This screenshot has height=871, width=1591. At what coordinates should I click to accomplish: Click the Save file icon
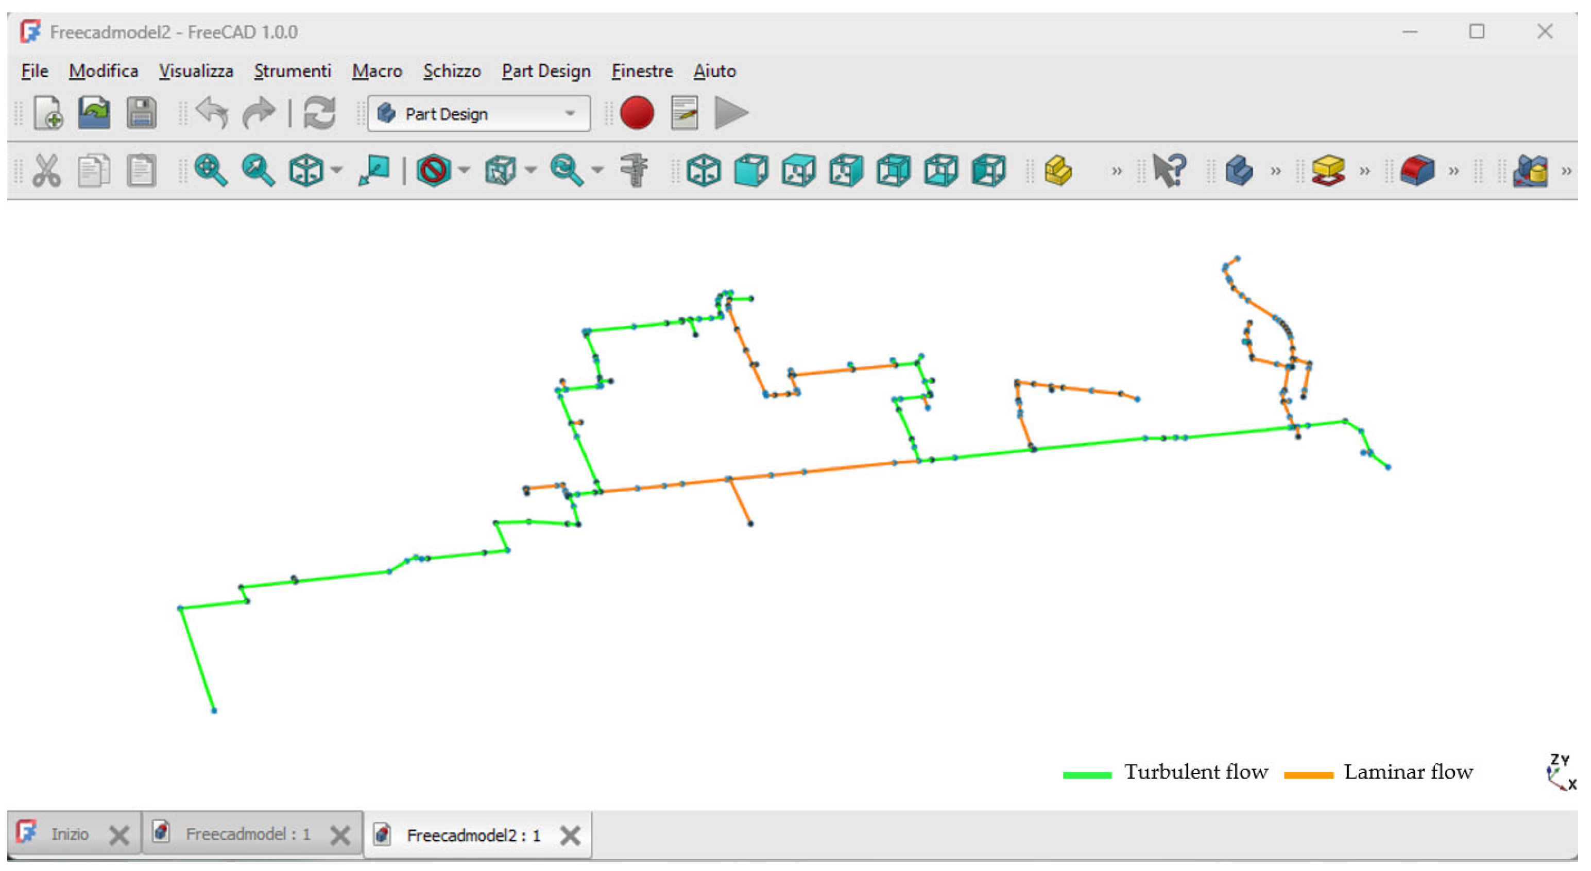pyautogui.click(x=142, y=113)
